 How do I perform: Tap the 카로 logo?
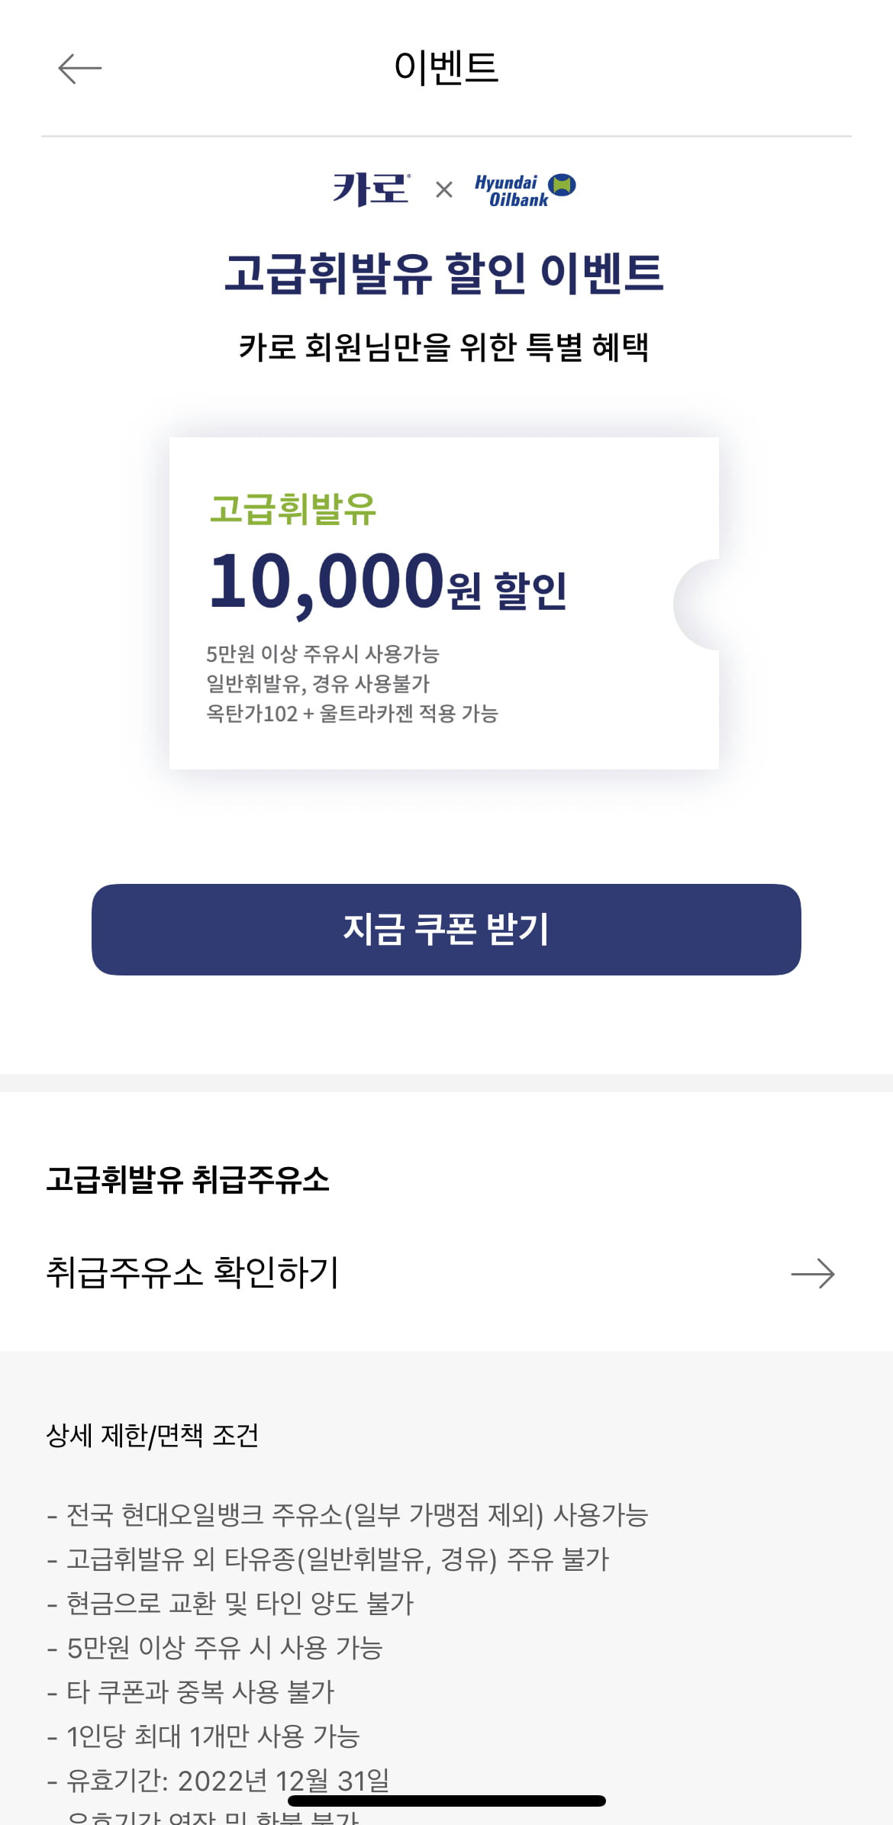pyautogui.click(x=372, y=189)
